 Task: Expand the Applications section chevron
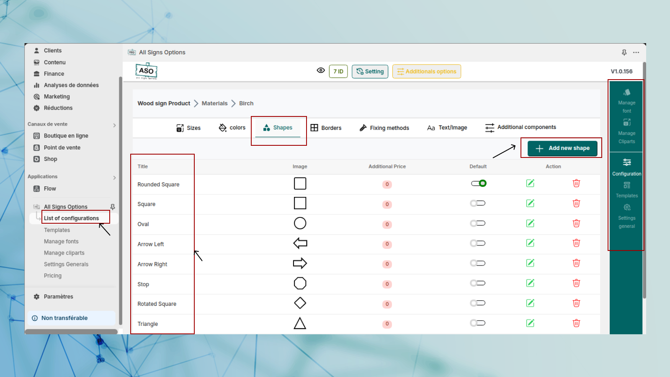pos(114,178)
